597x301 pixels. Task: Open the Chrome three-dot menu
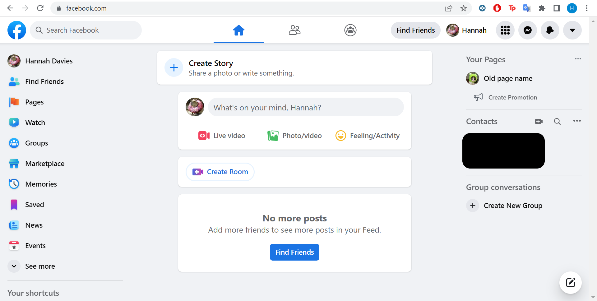pyautogui.click(x=587, y=8)
